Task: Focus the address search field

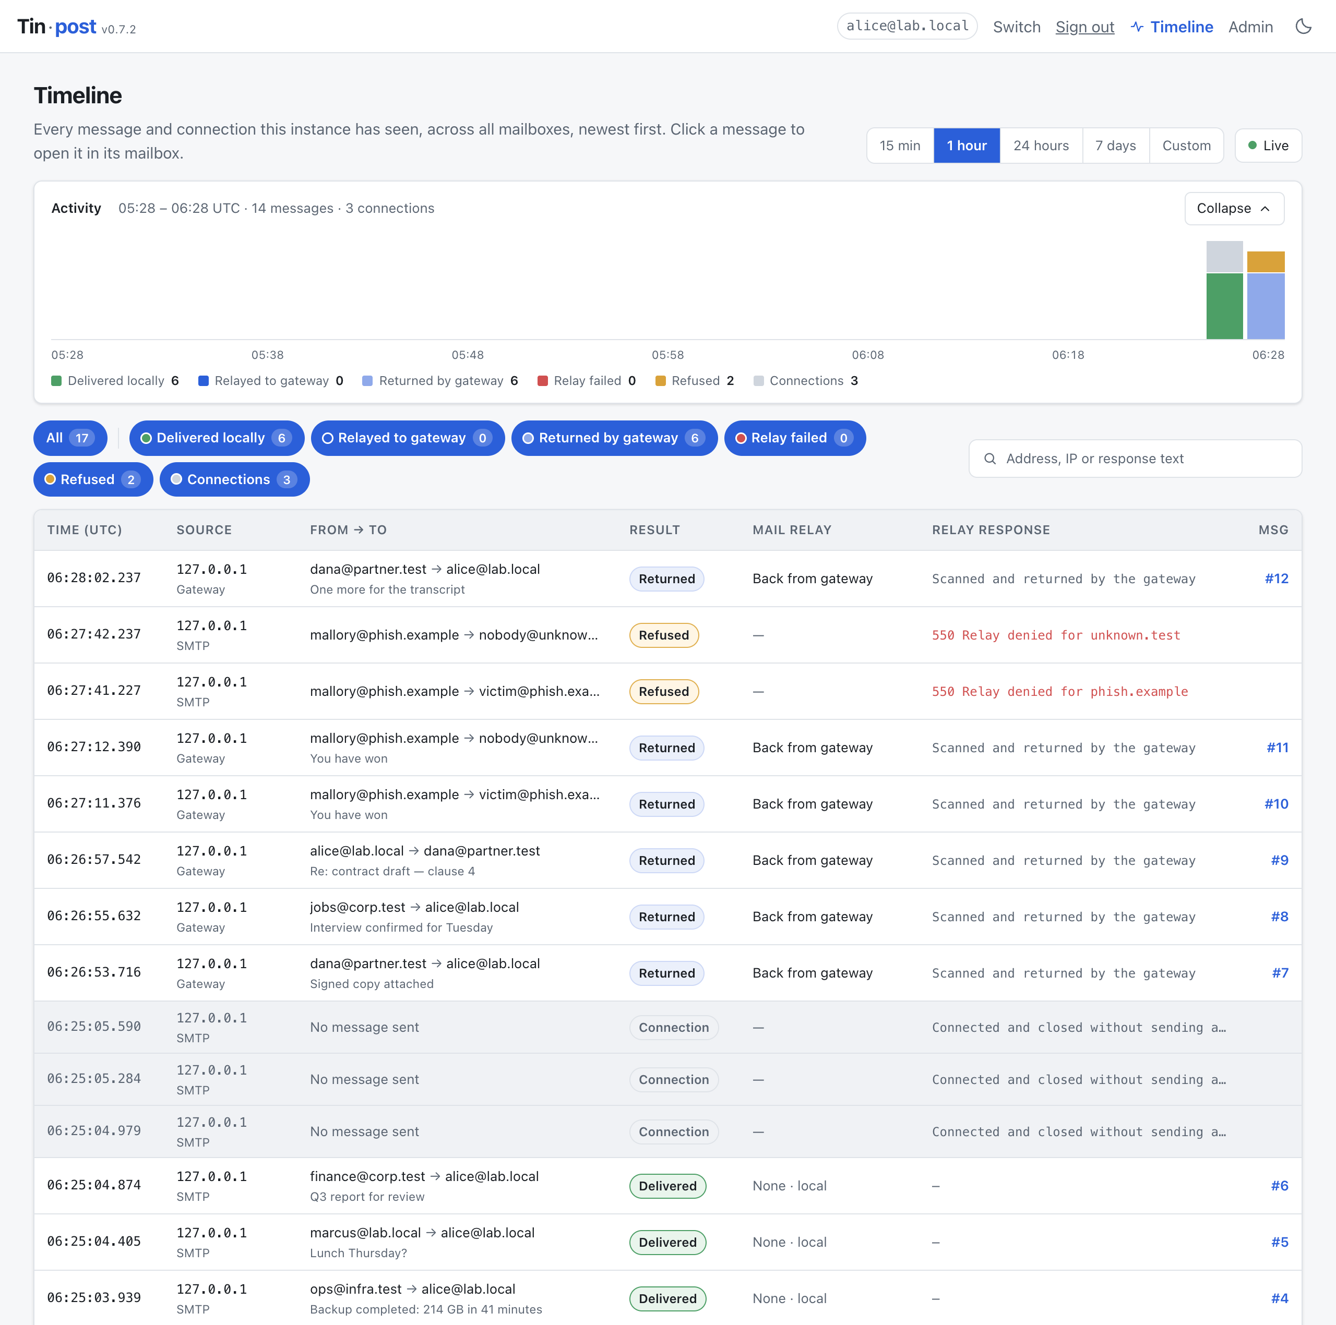Action: pos(1135,459)
